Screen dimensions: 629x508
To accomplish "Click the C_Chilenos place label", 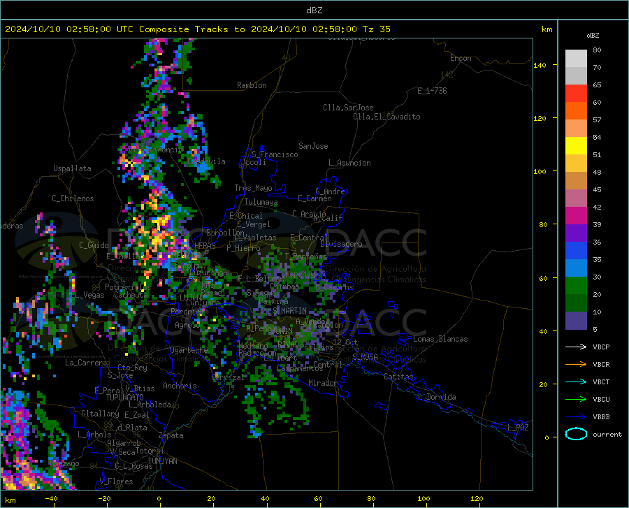I will click(x=73, y=198).
